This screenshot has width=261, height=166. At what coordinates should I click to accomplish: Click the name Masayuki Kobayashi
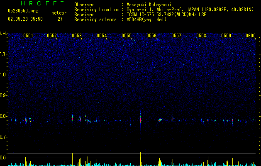(149, 5)
